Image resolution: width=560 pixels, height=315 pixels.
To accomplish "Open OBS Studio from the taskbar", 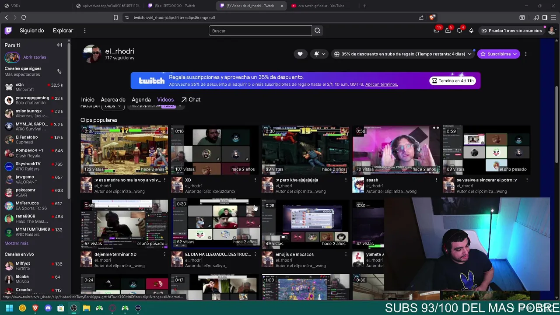I will (73, 308).
